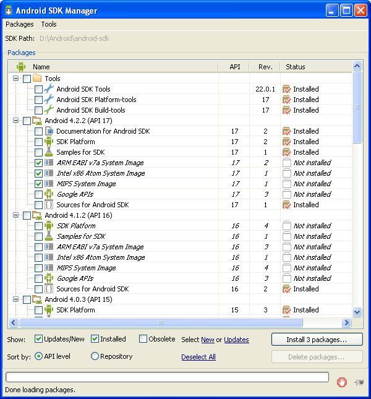Click the Tools folder icon in the tree

click(37, 78)
